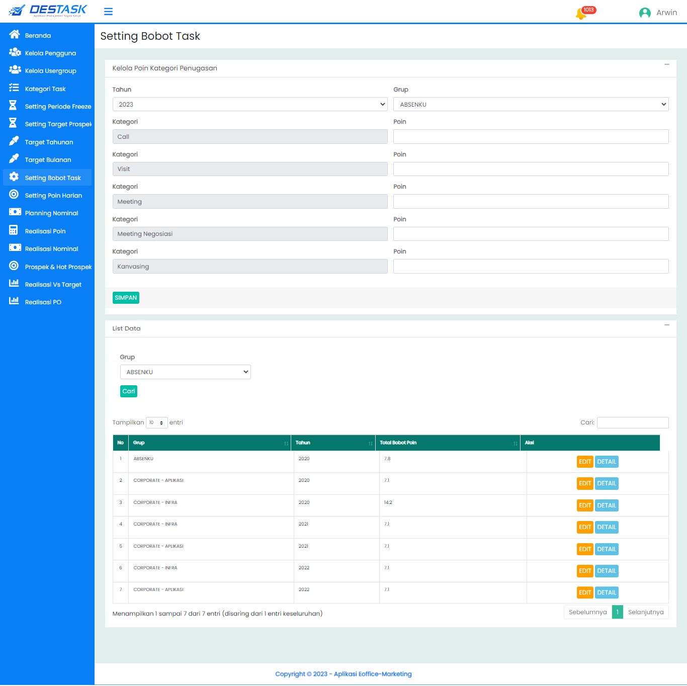The width and height of the screenshot is (687, 686).
Task: Open the Tampilkan entries count dropdown
Action: (x=156, y=422)
